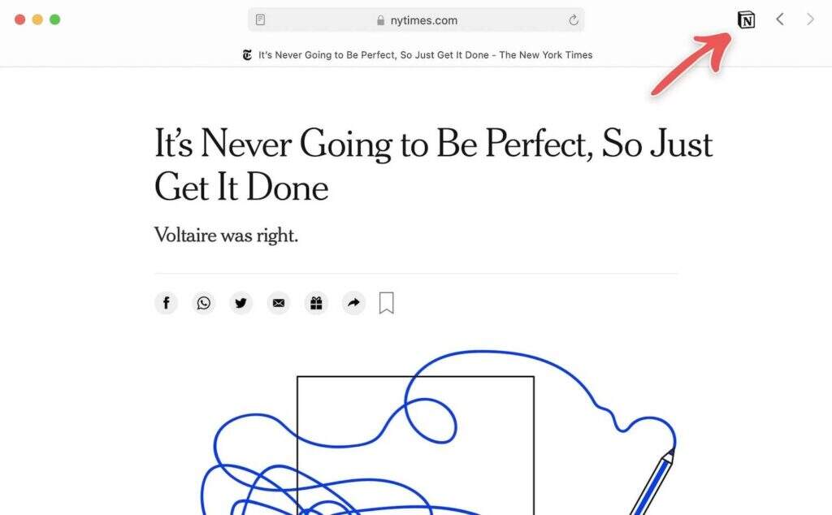Share article on Facebook
The image size is (832, 515).
(166, 303)
